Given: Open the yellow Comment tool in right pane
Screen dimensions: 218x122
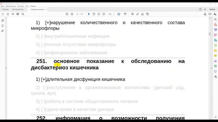Looking at the screenshot, I should click(x=215, y=56).
